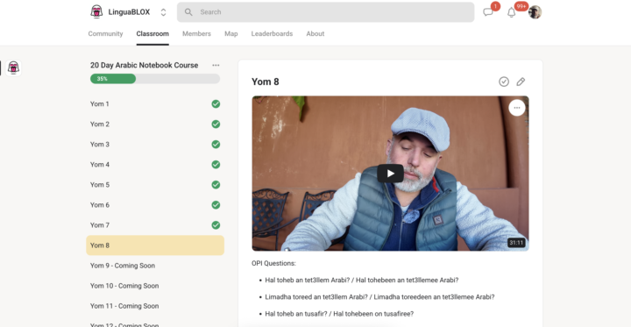The height and width of the screenshot is (327, 631).
Task: Open the About tab
Action: (315, 34)
